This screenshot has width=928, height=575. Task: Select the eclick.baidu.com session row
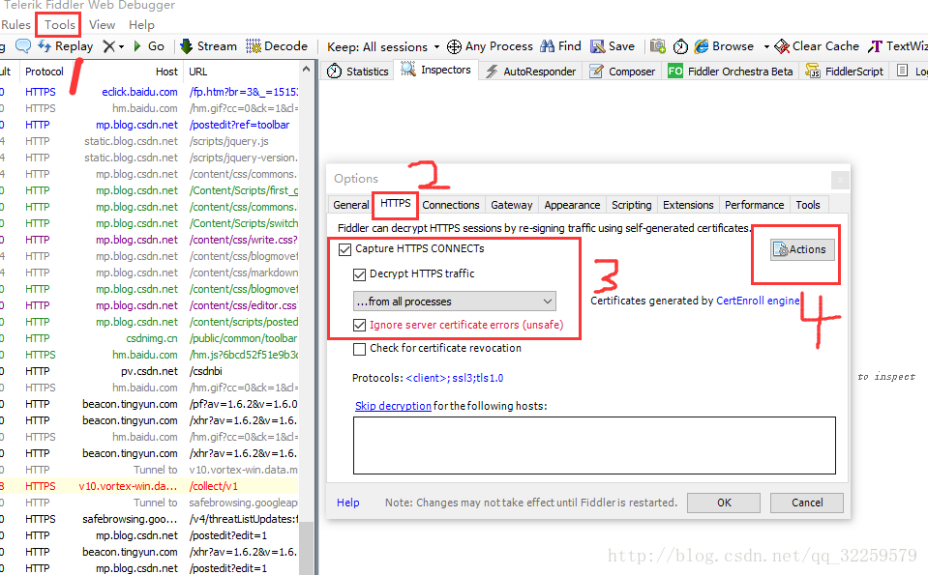[149, 92]
